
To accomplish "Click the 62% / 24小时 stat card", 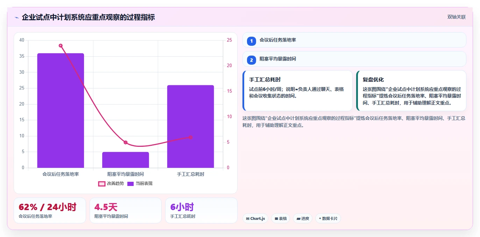I will point(50,210).
